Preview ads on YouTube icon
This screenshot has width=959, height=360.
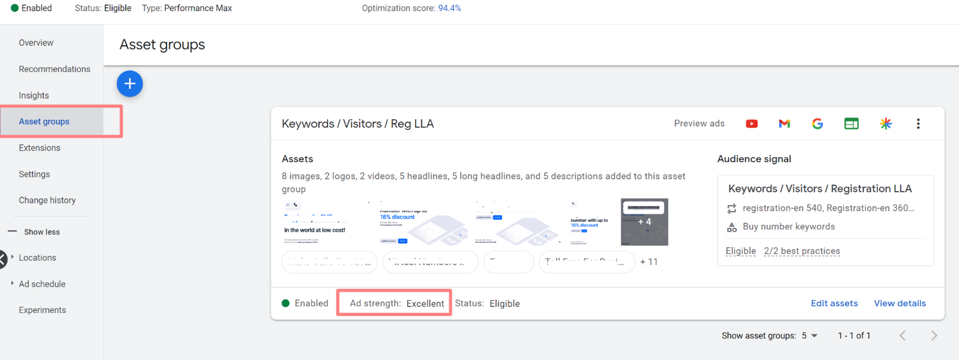[751, 124]
